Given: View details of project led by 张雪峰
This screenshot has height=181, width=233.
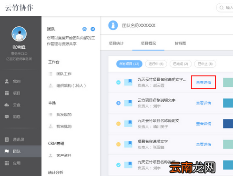Looking at the screenshot, I should click(203, 144).
